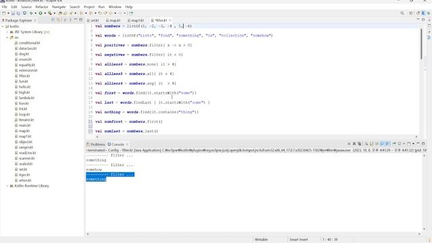Click the Save All toolbar icon

18,13
